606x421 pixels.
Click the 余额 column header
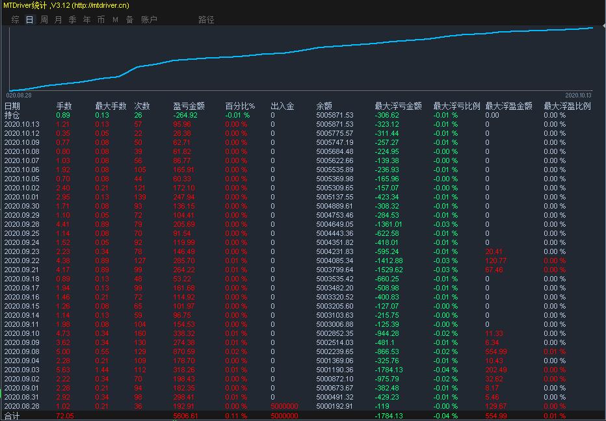click(324, 106)
